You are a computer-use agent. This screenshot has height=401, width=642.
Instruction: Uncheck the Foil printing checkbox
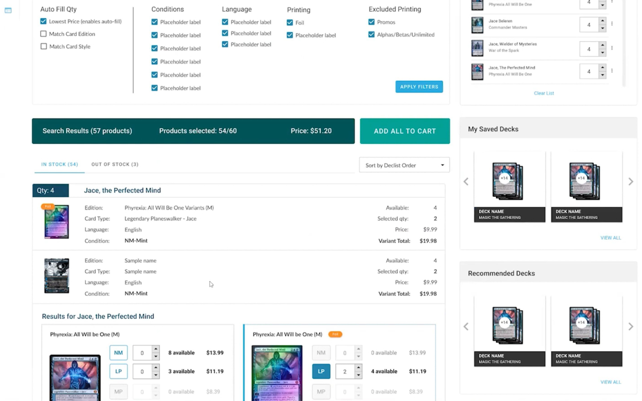289,22
